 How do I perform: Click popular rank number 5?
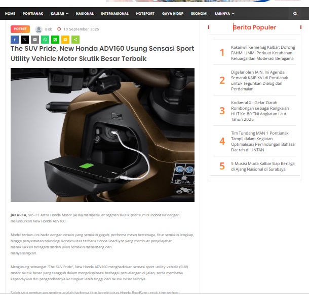(222, 166)
